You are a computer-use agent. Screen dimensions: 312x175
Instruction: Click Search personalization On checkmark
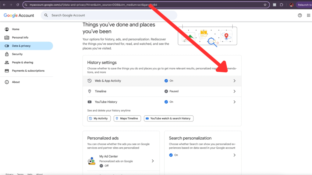tap(171, 155)
